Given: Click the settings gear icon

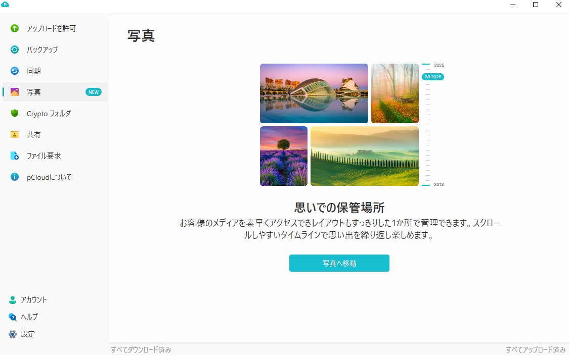Looking at the screenshot, I should click(x=12, y=334).
